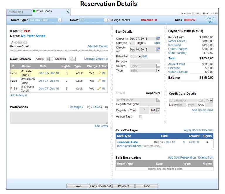Open the Inclusions payment link
The width and height of the screenshot is (225, 194).
coord(175,45)
